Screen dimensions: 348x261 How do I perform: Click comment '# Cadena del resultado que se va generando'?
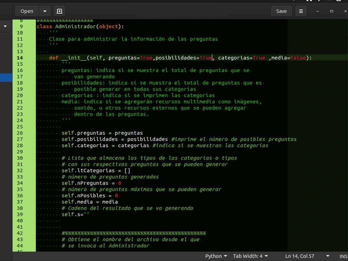(127, 208)
